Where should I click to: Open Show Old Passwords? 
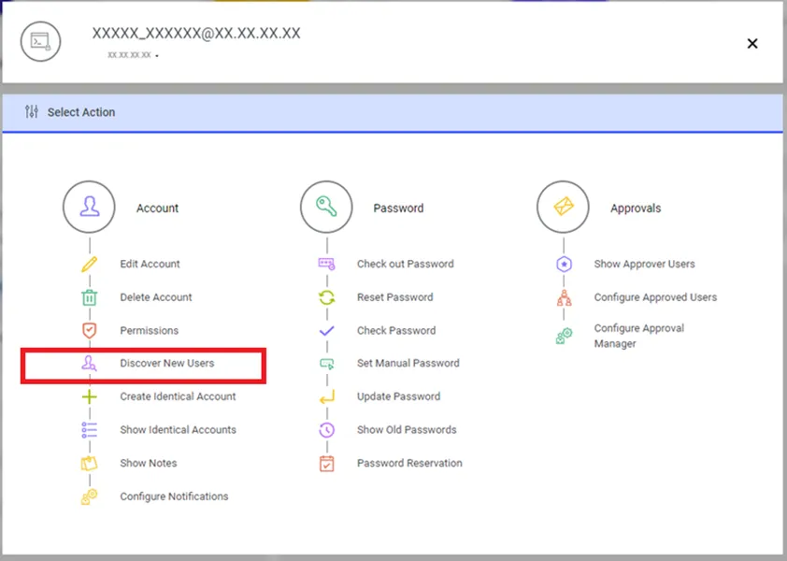pyautogui.click(x=407, y=430)
